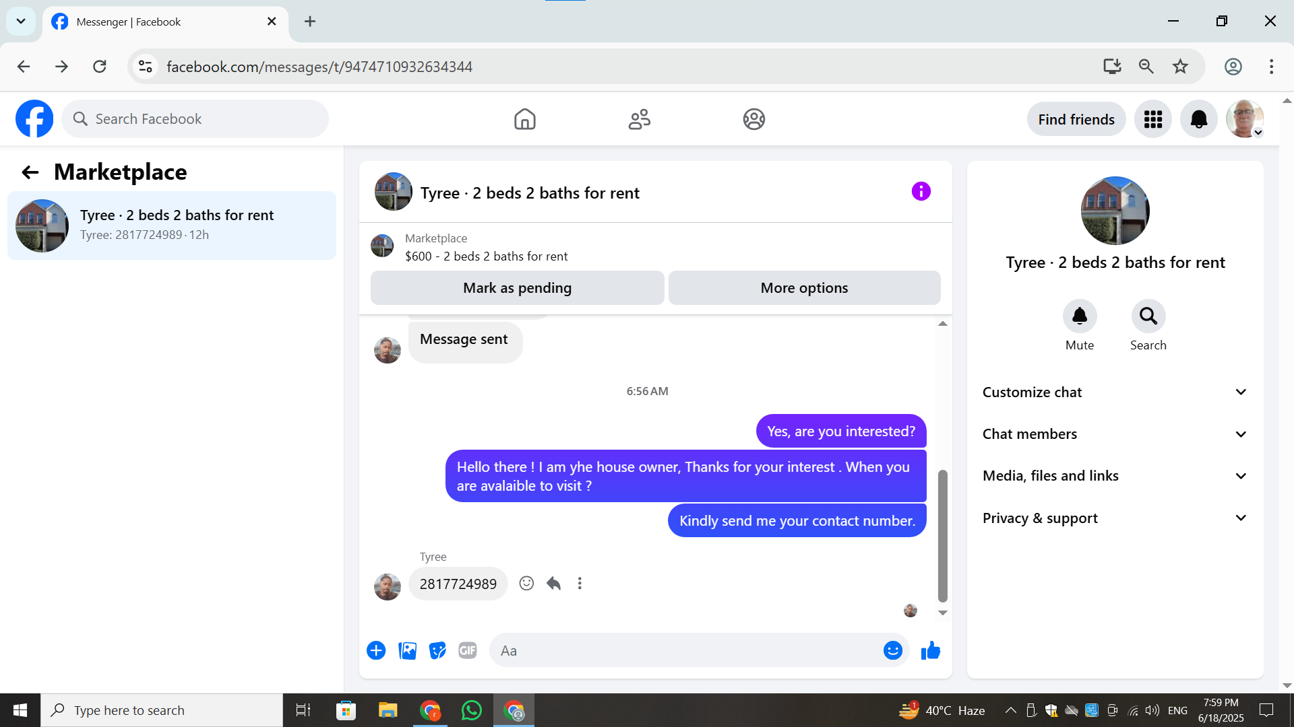The height and width of the screenshot is (727, 1294).
Task: Bookmark this page with the star icon
Action: [1180, 67]
